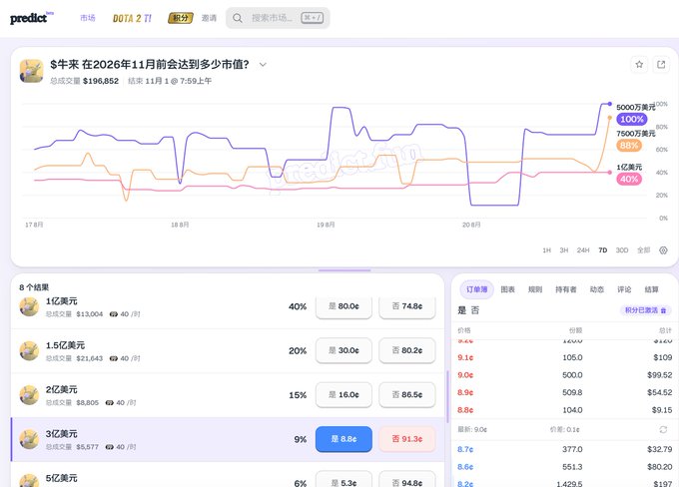Click the points icon in the 1亿美元 row
This screenshot has width=679, height=487.
click(114, 314)
